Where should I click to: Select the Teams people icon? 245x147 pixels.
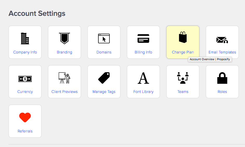[x=183, y=78]
